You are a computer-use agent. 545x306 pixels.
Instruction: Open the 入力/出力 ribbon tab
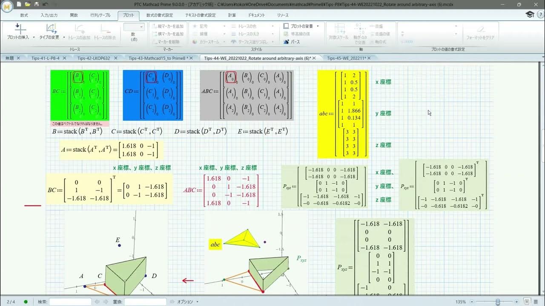coord(49,15)
